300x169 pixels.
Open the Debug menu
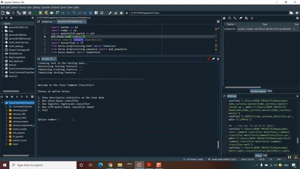click(x=36, y=8)
